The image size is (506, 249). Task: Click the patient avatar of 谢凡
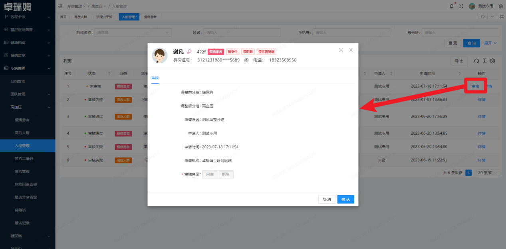[x=160, y=55]
